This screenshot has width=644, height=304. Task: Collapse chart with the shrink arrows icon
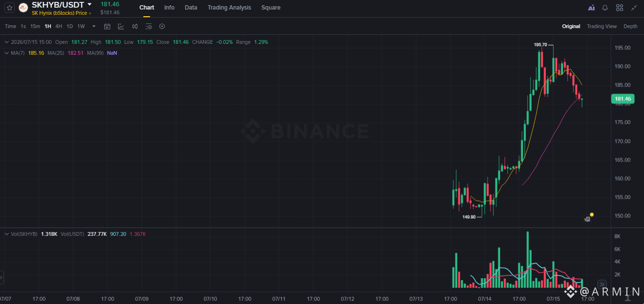click(x=634, y=8)
